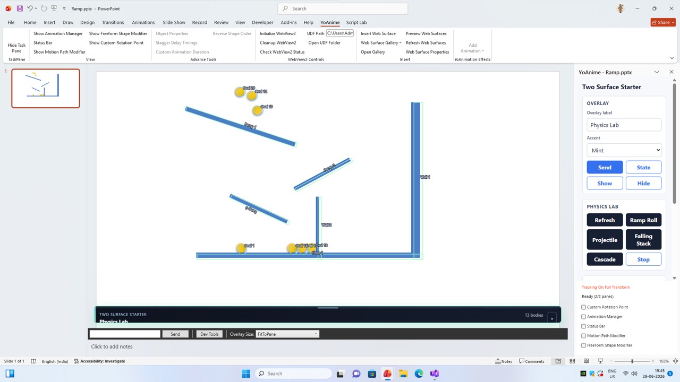Switch to Reading View icon

586,361
